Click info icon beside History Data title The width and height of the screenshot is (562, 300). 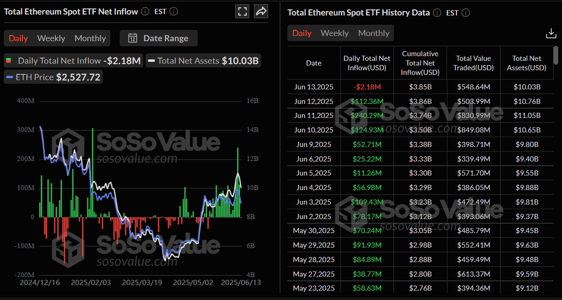click(x=437, y=13)
